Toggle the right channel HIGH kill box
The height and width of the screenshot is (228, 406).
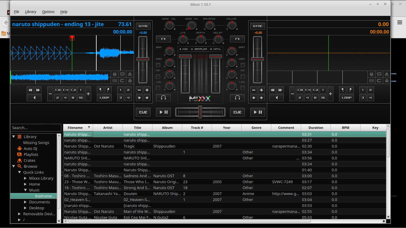click(x=243, y=65)
